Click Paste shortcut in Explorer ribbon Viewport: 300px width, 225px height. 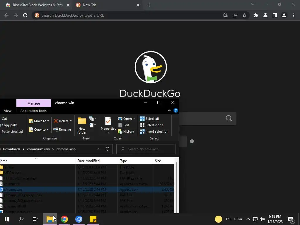click(12, 132)
